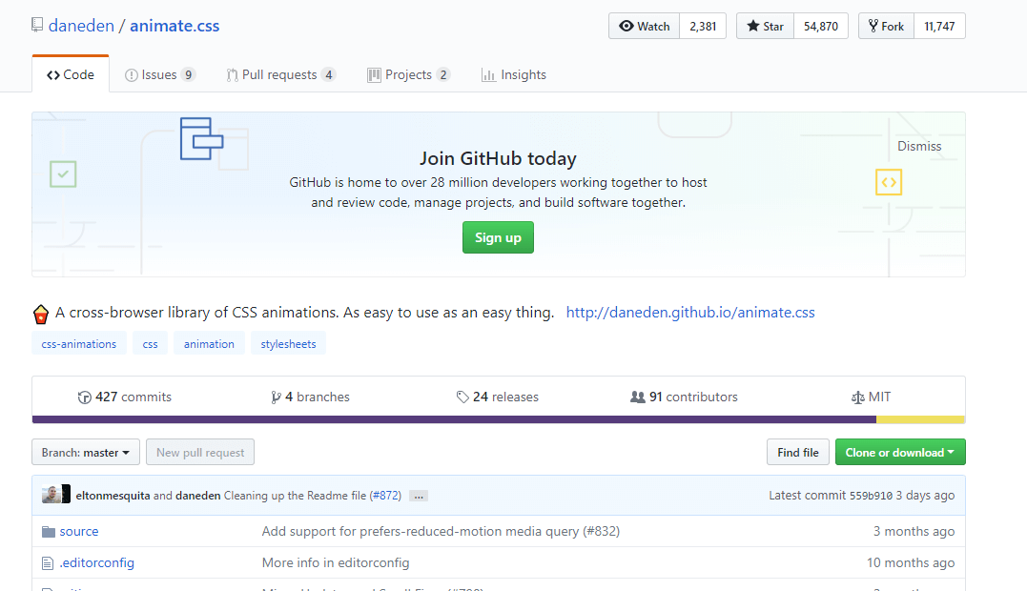
Task: Open the .editorconfig file
Action: [x=97, y=562]
